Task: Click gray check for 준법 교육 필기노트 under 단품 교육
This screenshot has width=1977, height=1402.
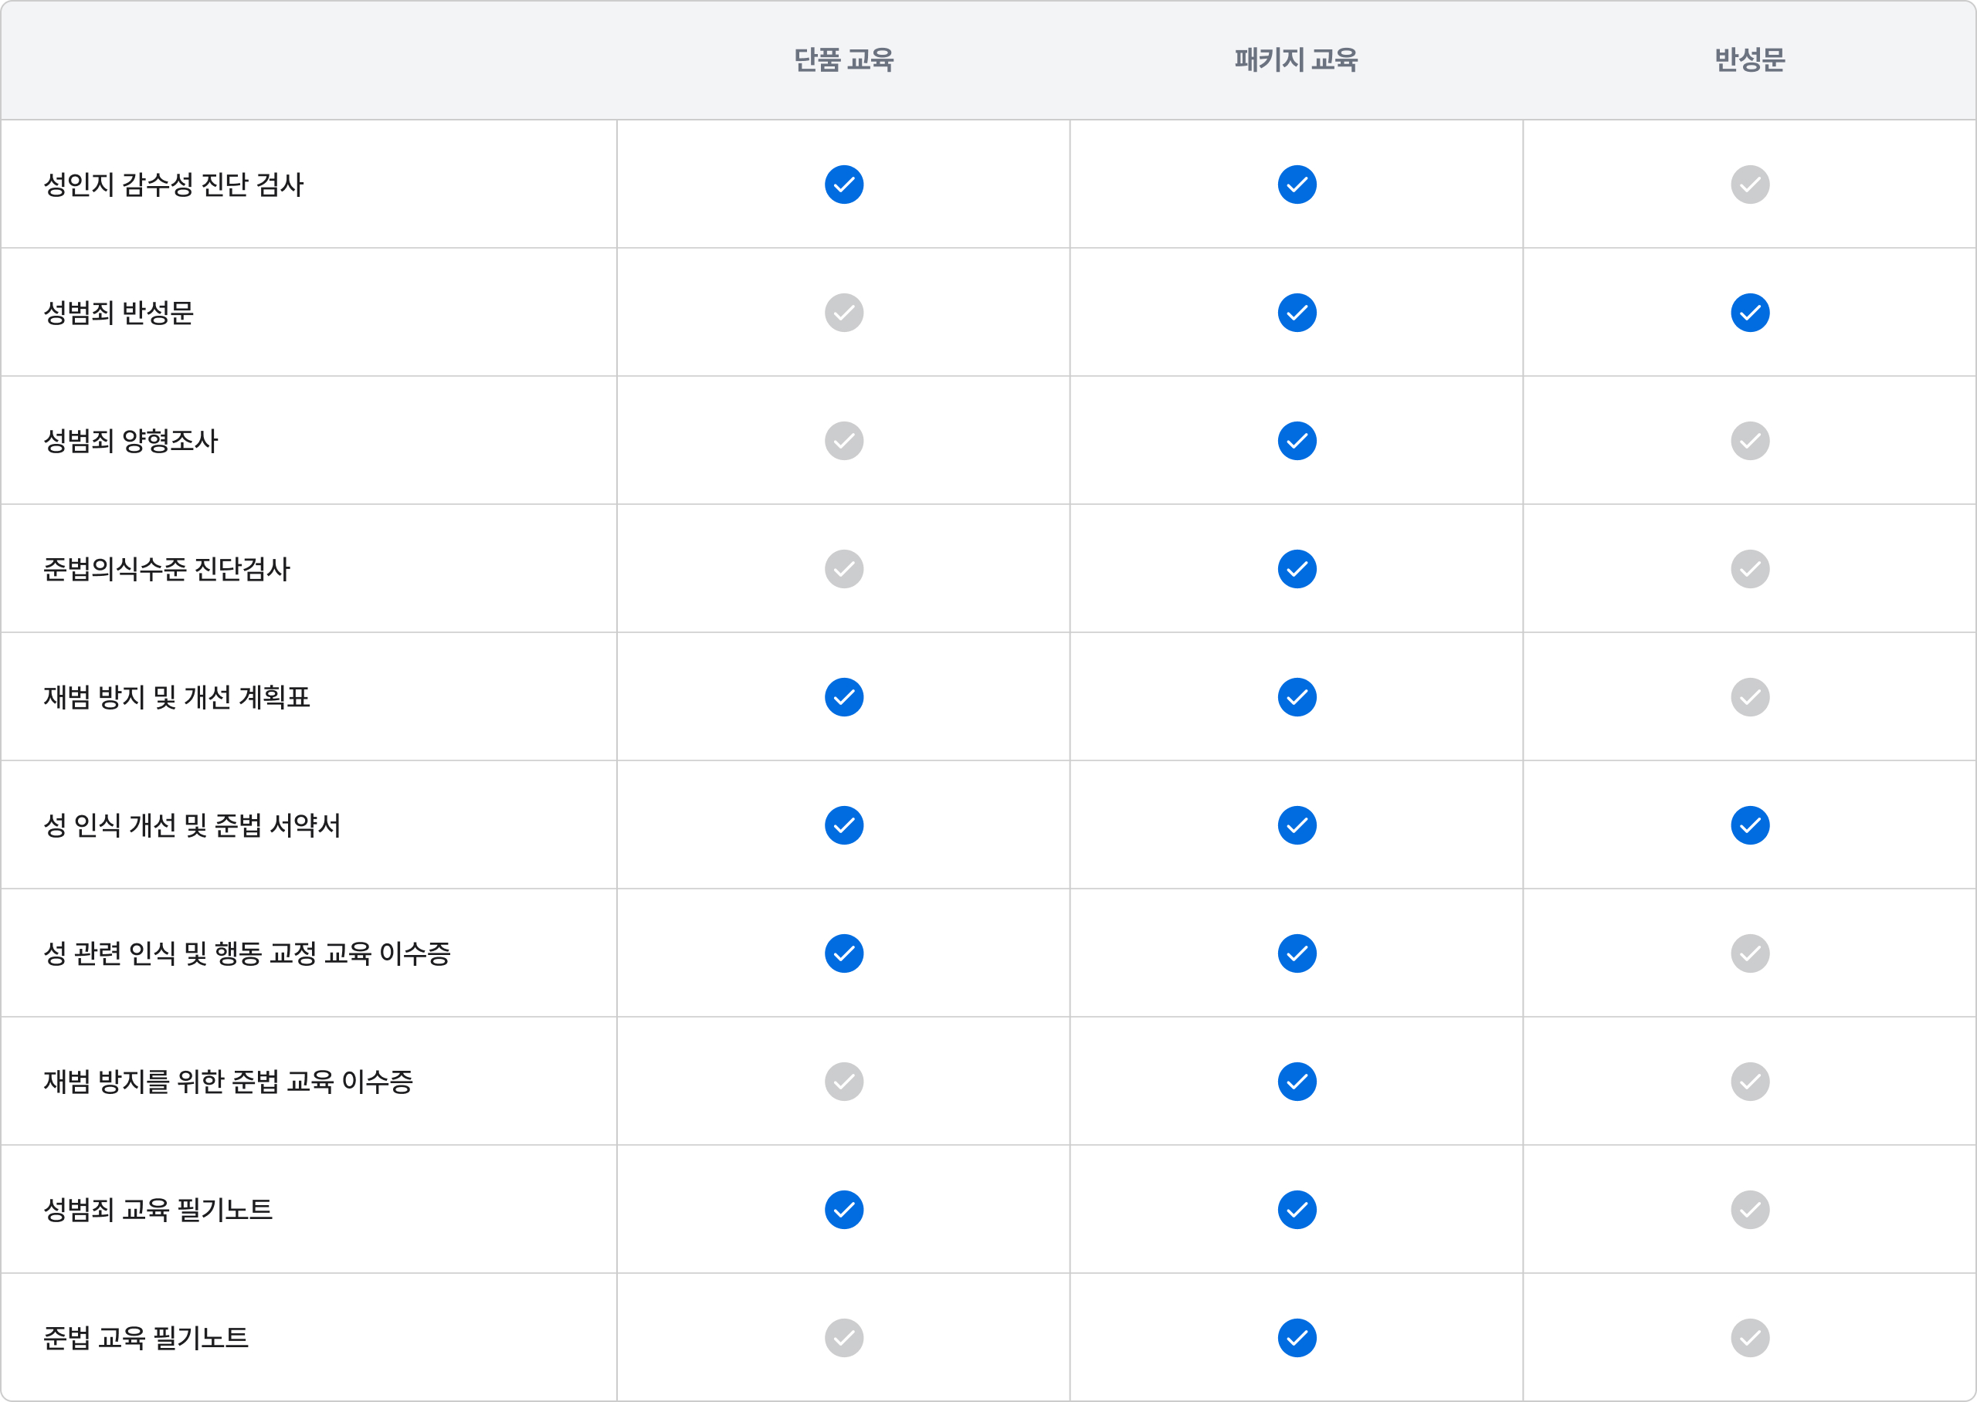Action: pos(843,1337)
